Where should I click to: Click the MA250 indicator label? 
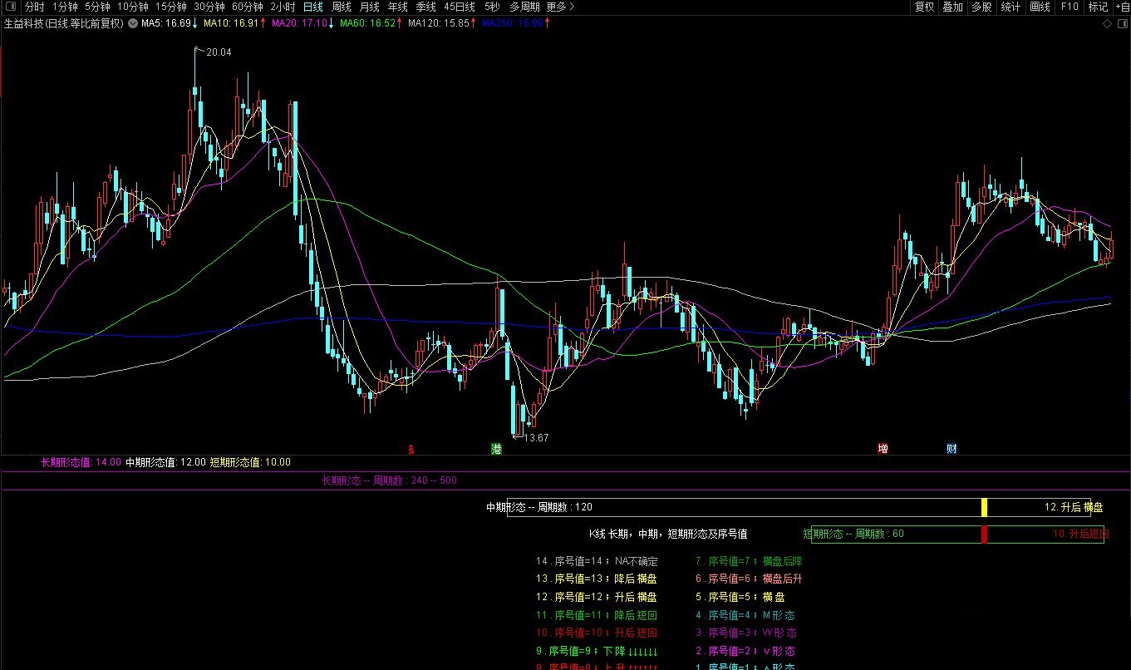[x=515, y=23]
